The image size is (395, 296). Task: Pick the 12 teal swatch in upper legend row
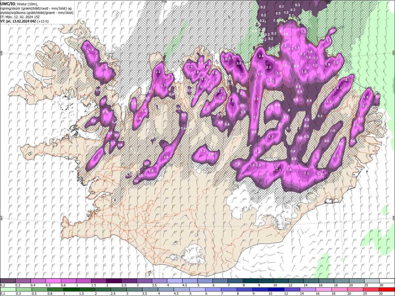pyautogui.click(x=296, y=281)
